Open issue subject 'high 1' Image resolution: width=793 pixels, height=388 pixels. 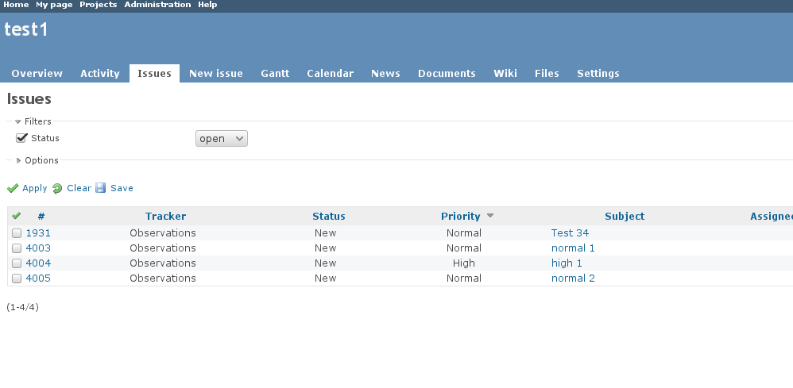click(x=567, y=263)
